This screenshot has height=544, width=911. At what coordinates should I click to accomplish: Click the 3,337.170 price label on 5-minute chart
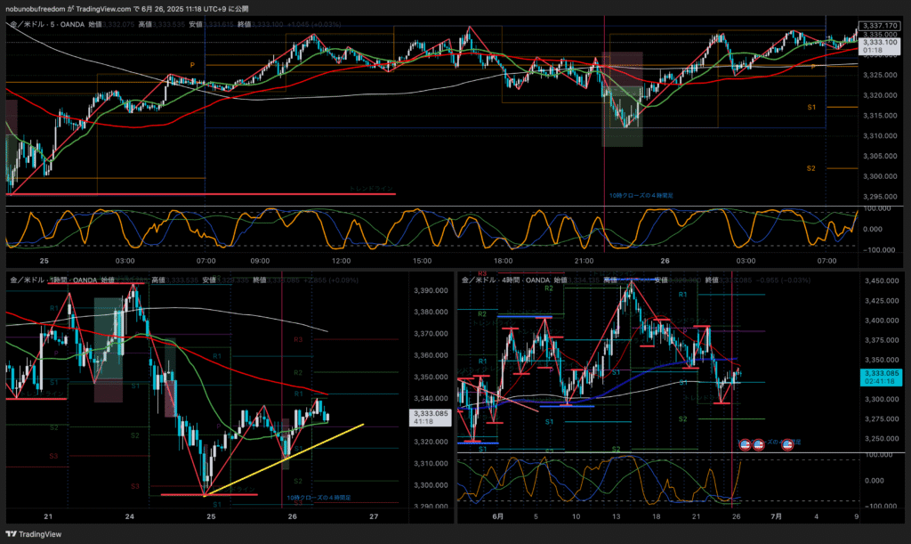tap(880, 26)
